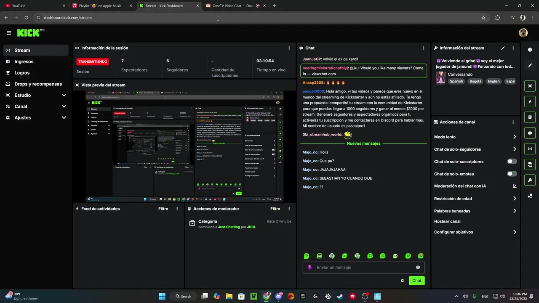Click the Enviar un mensaje input field
539x303 pixels.
(363, 267)
